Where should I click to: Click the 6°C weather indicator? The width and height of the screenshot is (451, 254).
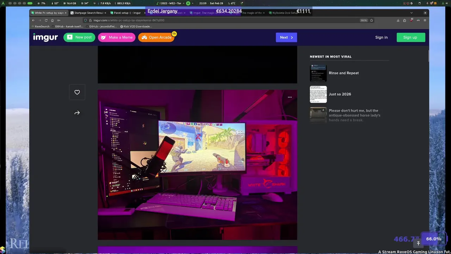pos(231,3)
